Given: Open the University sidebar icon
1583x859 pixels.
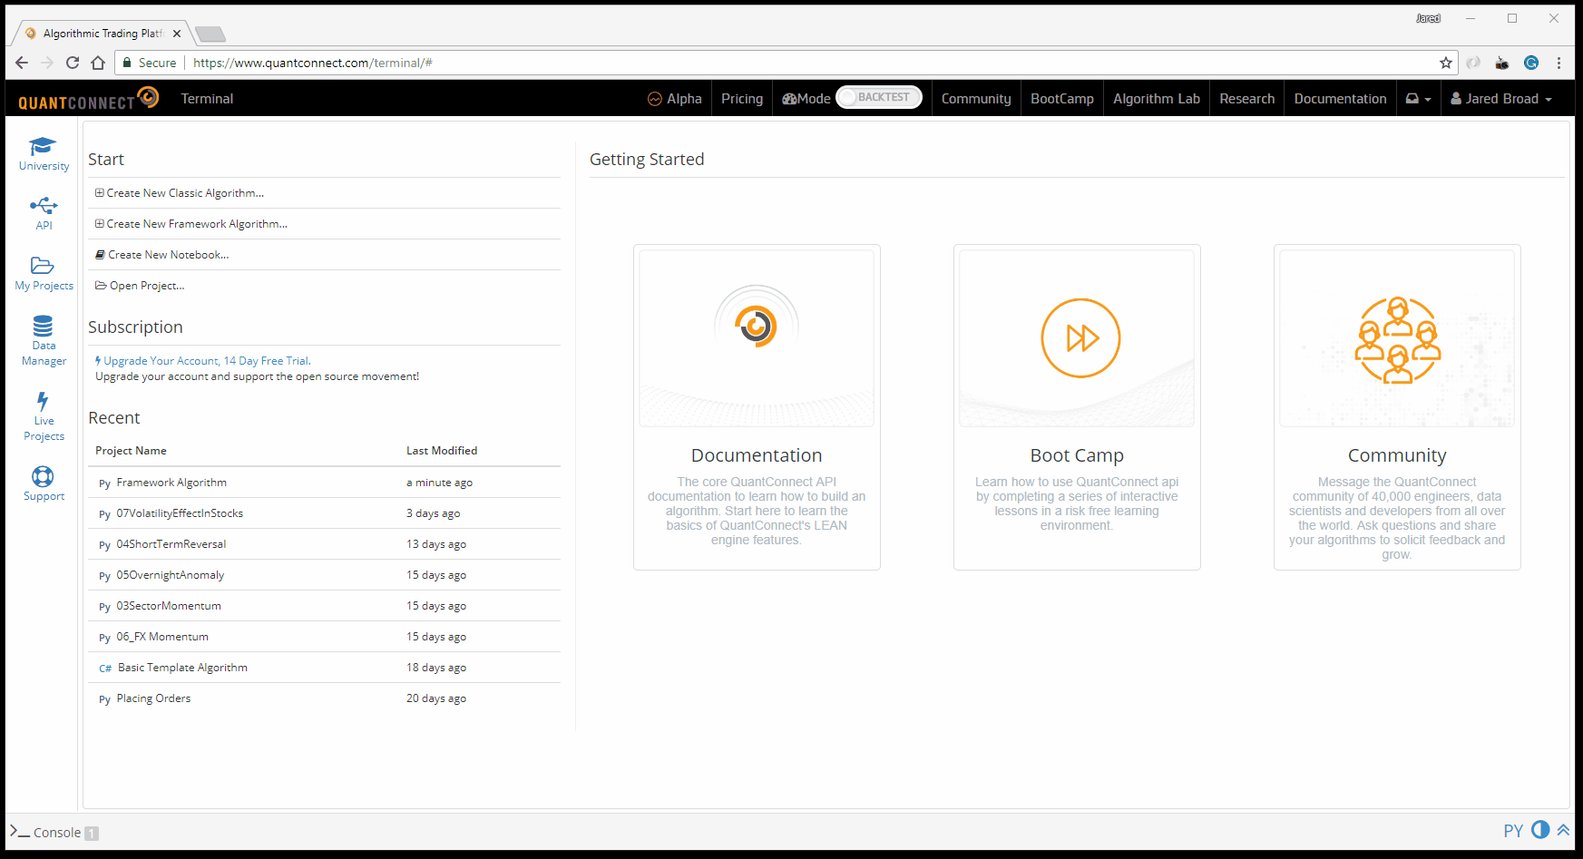Looking at the screenshot, I should (x=43, y=147).
